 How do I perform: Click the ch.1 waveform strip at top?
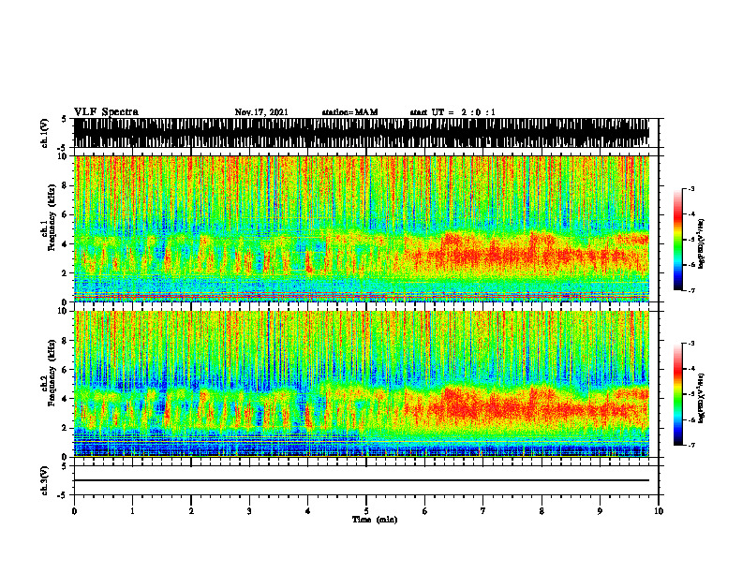[x=362, y=133]
